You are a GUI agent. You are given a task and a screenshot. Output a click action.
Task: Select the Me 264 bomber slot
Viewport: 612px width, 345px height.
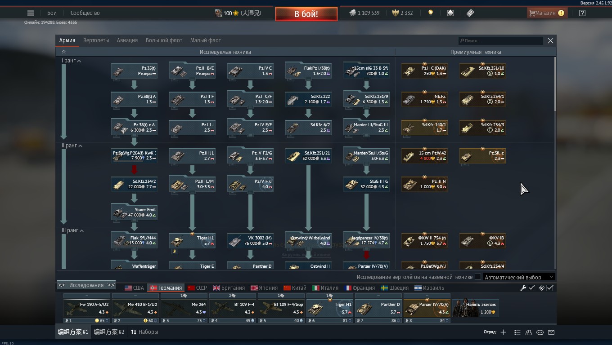pos(184,308)
